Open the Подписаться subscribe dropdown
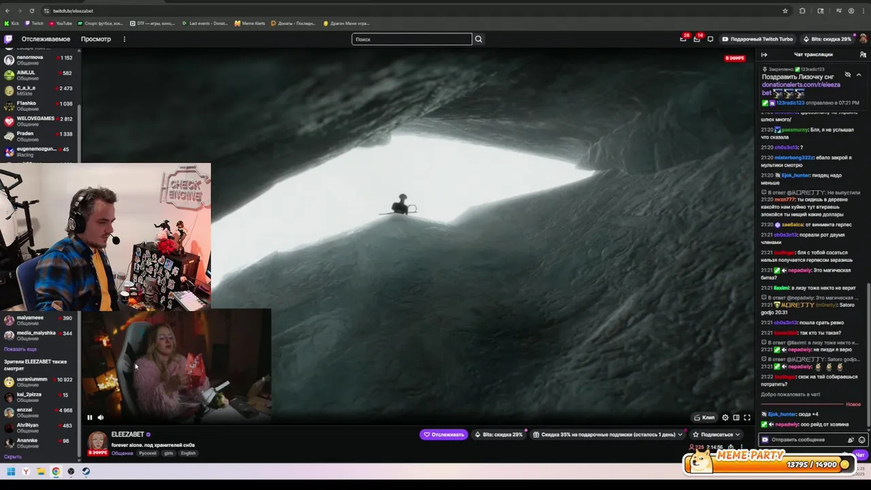Image resolution: width=871 pixels, height=490 pixels. pyautogui.click(x=716, y=434)
